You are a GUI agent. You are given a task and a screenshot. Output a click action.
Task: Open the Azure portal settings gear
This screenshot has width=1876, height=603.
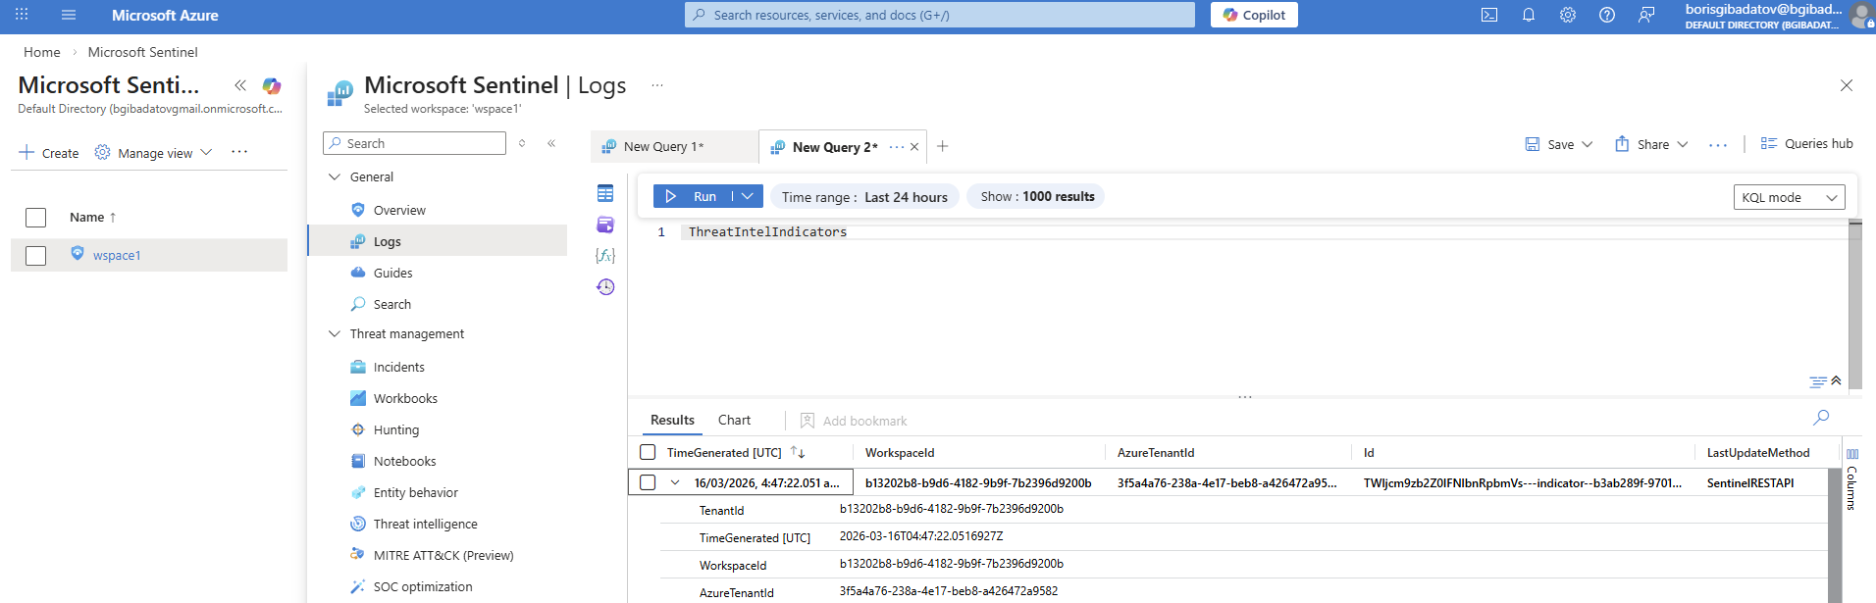tap(1568, 15)
